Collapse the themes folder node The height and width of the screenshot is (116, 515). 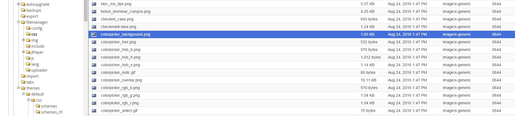click(x=19, y=88)
